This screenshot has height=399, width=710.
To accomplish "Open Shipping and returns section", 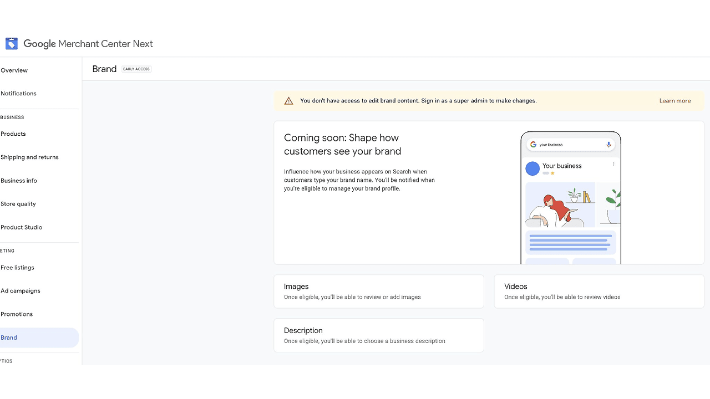I will click(30, 157).
